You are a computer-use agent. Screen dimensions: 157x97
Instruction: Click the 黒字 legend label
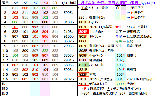click(119, 32)
